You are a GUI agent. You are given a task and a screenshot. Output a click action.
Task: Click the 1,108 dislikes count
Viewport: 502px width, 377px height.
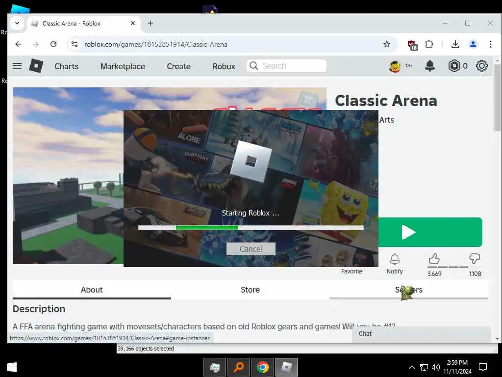475,274
